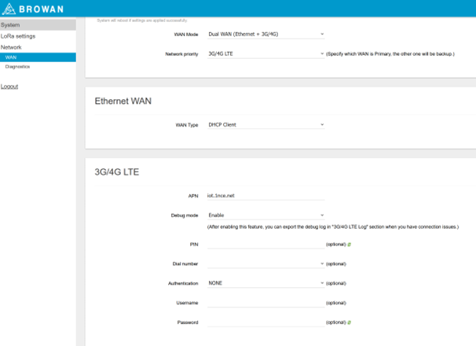Click the green reveal icon next to Password
This screenshot has height=346, width=476.
pyautogui.click(x=349, y=322)
